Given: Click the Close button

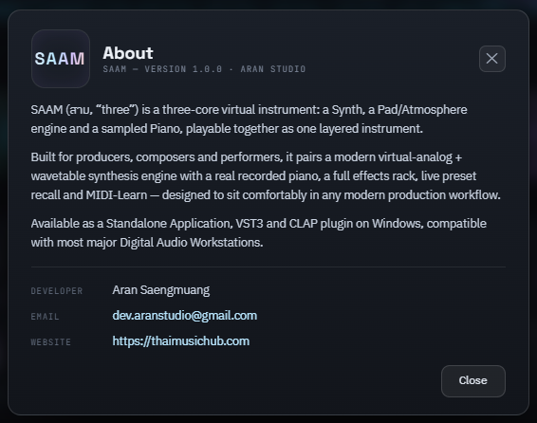Looking at the screenshot, I should tap(472, 381).
